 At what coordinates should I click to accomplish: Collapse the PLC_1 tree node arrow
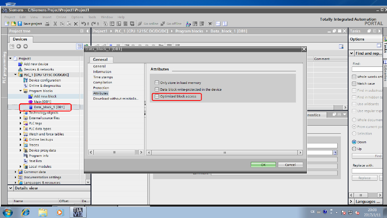pos(15,75)
